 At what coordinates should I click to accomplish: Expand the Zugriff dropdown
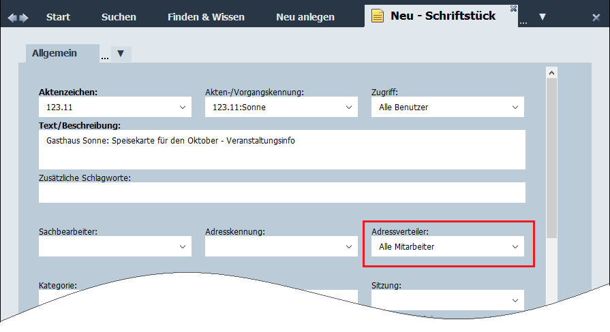tap(515, 107)
